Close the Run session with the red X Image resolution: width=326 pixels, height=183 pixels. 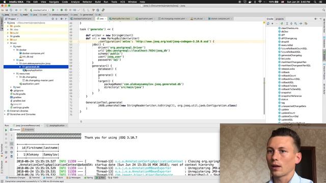6,162
